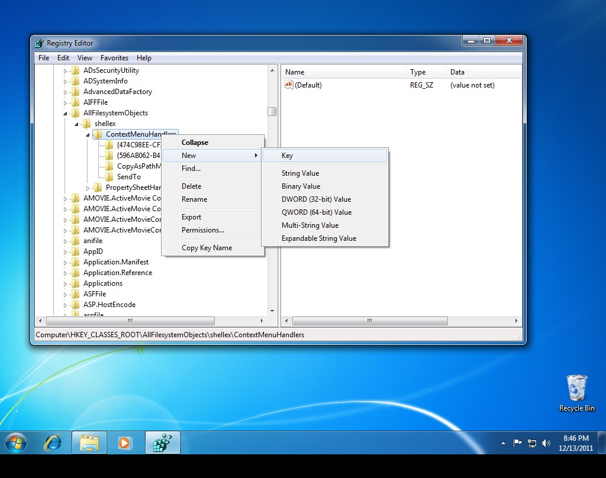Open the Start menu orb
Viewport: 606px width, 478px height.
point(16,443)
